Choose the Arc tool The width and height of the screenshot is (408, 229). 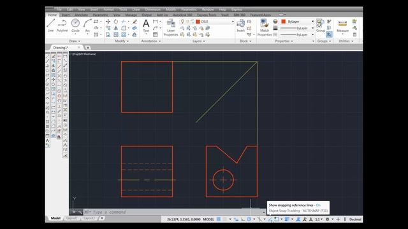87,25
